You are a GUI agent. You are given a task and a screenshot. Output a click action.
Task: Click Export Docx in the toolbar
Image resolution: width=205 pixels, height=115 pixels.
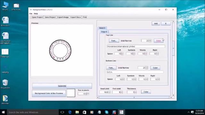click(x=76, y=17)
